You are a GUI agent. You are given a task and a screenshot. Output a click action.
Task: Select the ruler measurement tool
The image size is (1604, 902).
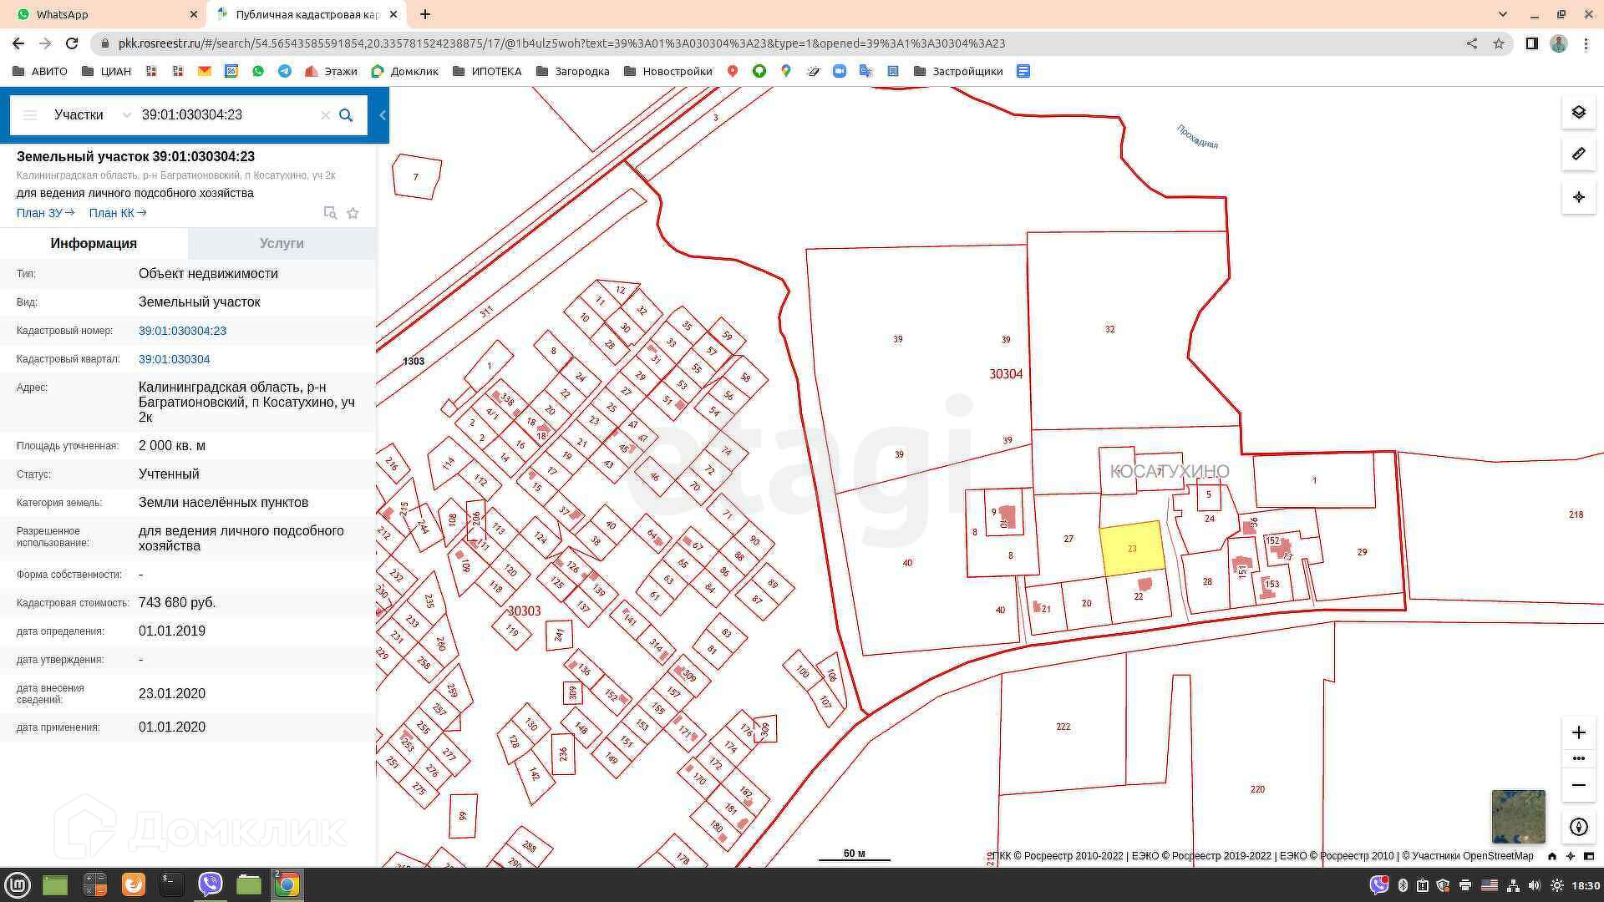pos(1578,155)
